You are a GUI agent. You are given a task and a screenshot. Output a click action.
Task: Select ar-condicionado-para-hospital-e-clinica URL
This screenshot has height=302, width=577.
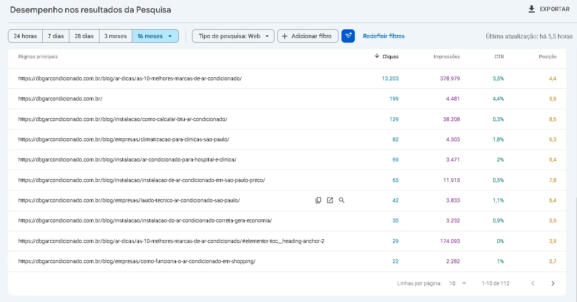pos(127,160)
